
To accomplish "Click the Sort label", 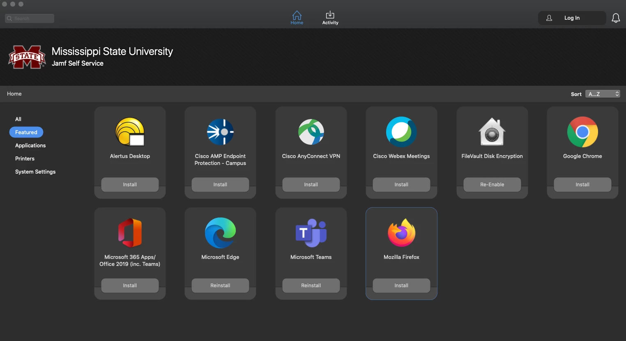I will tap(576, 94).
